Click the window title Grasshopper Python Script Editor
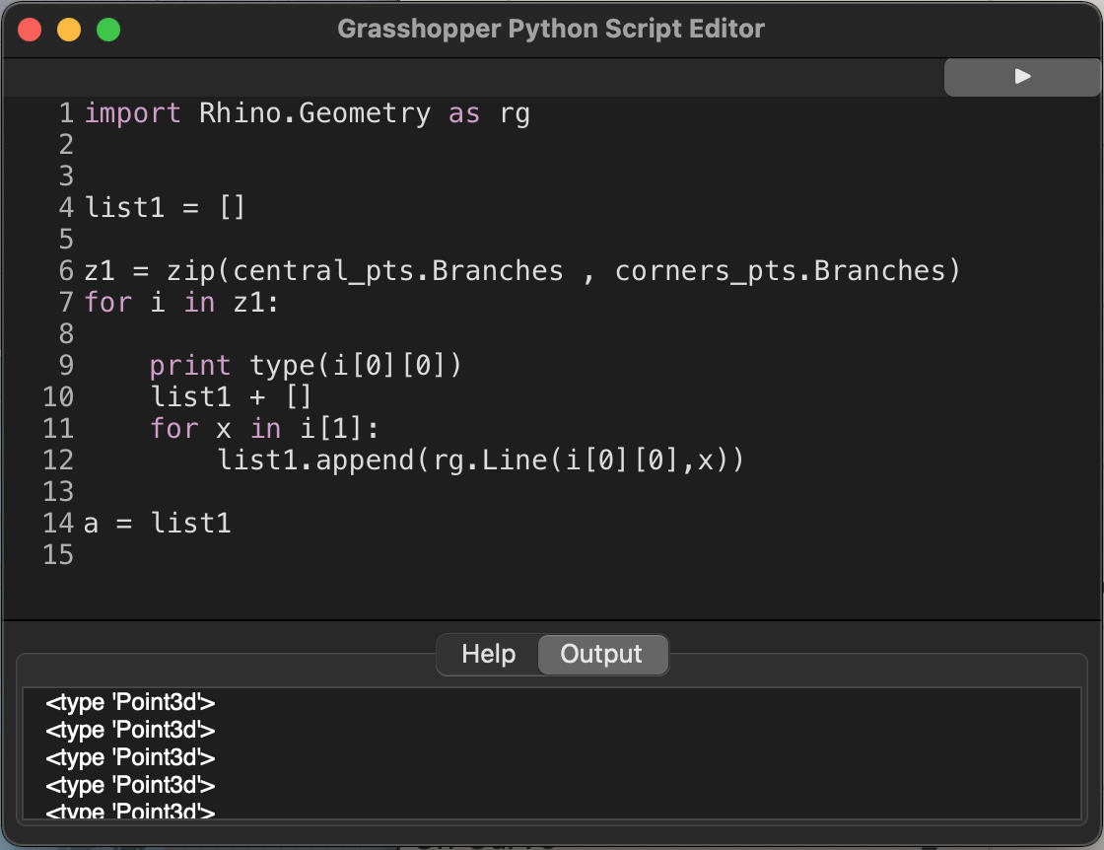Screen dimensions: 1104x850 coord(551,29)
